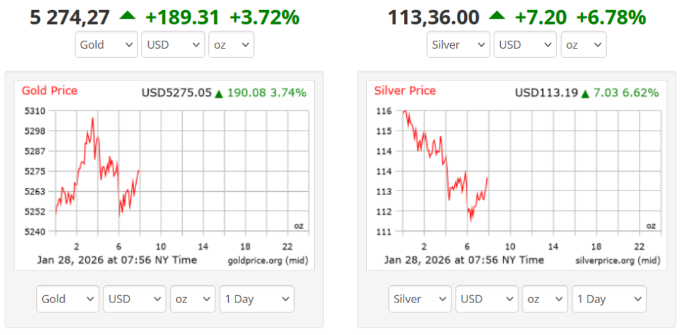Expand the Silver dropdown below the silver chart
The width and height of the screenshot is (683, 335).
(420, 299)
